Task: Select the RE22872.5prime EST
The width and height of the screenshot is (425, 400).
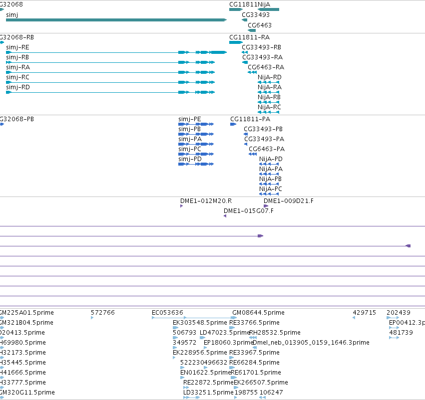Action: [186, 388]
